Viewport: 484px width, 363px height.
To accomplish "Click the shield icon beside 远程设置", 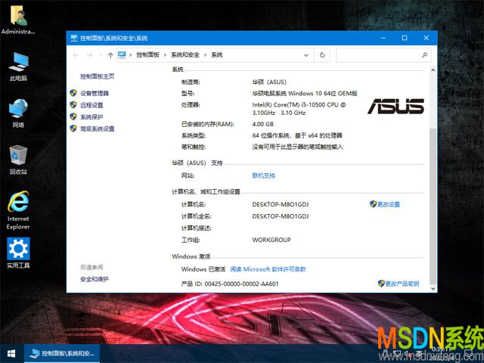I will (x=73, y=104).
